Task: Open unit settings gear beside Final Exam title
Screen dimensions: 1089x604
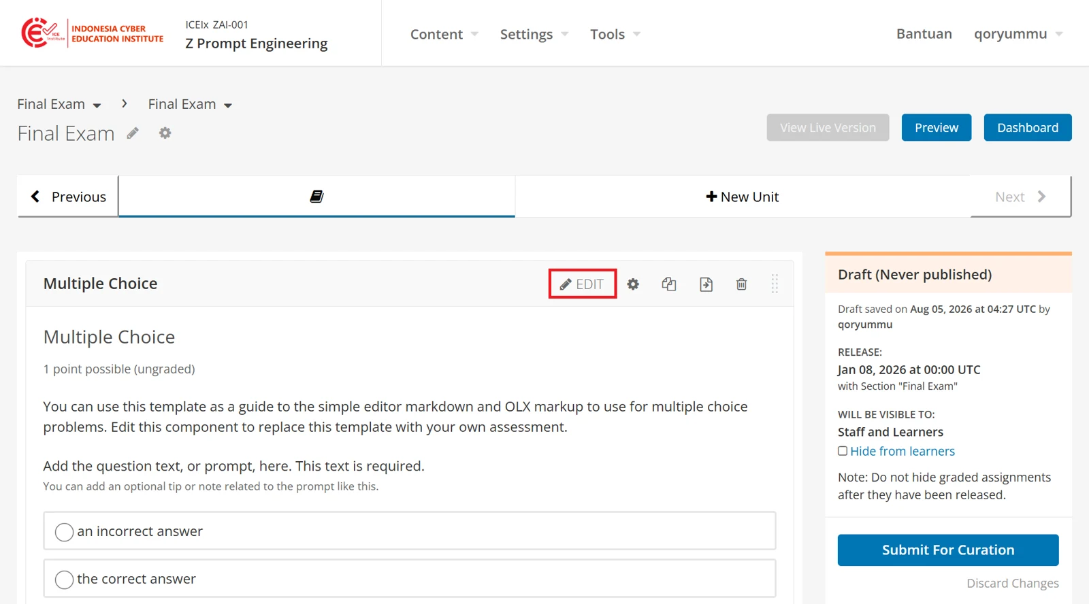Action: tap(165, 133)
